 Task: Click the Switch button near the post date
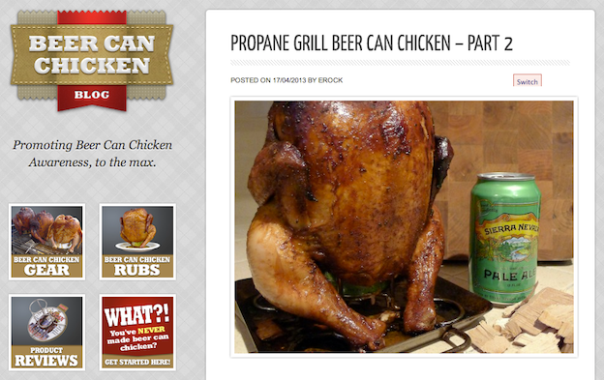point(528,80)
